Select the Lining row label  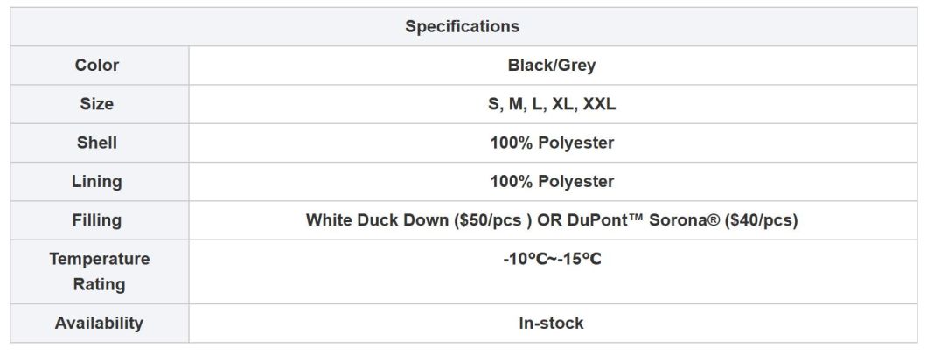97,181
